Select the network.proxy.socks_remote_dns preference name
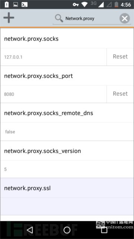Screen dimensions: 134x239 coord(48,113)
